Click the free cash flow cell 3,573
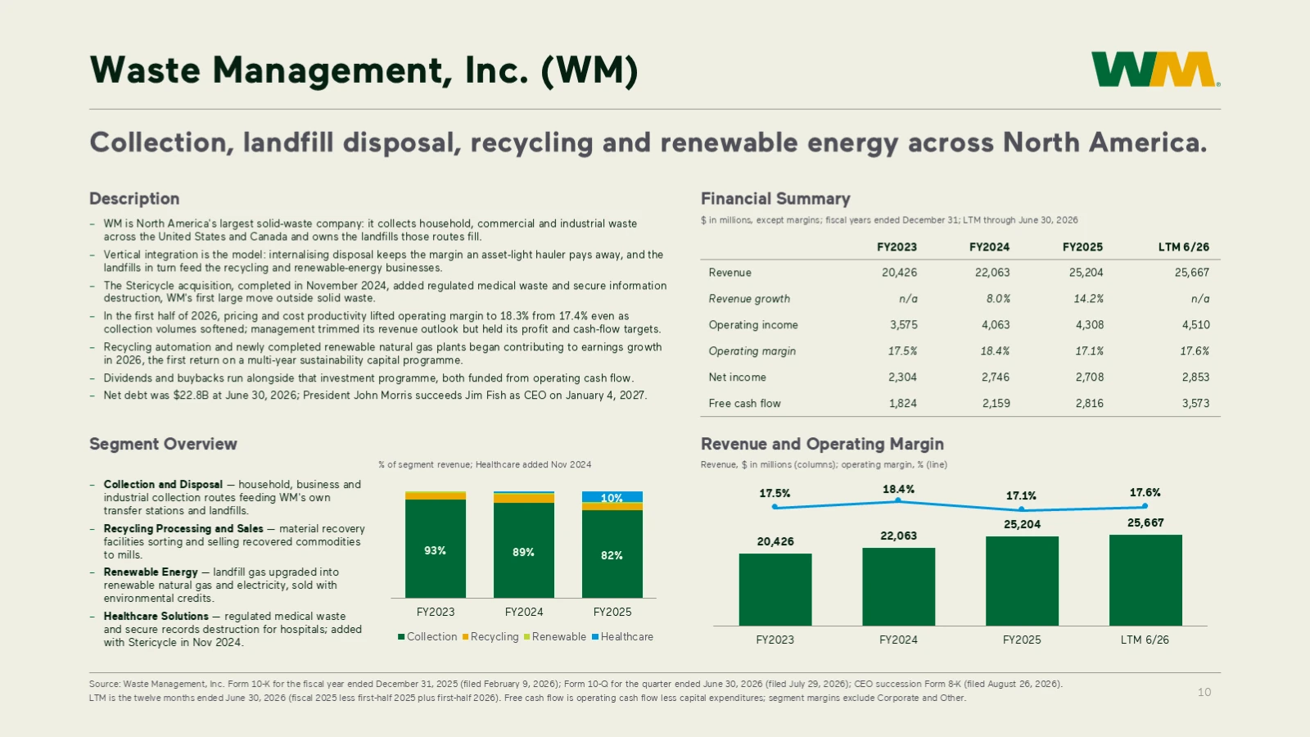 (x=1195, y=404)
